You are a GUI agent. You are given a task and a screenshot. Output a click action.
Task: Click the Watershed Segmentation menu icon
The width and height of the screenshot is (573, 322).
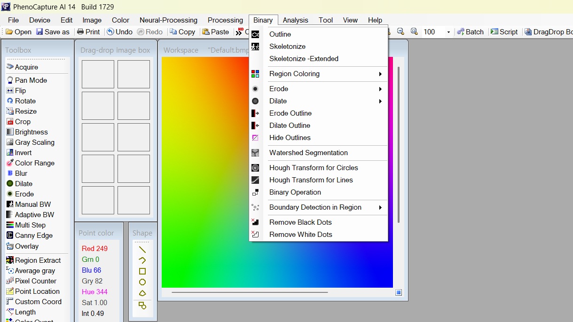point(255,153)
